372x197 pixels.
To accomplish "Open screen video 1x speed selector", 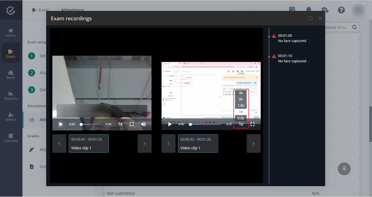I will tap(241, 124).
